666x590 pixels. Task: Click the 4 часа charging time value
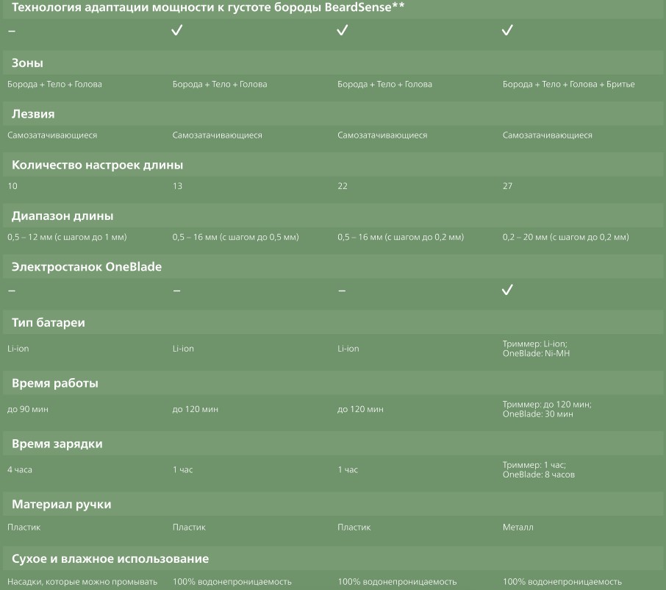[20, 469]
